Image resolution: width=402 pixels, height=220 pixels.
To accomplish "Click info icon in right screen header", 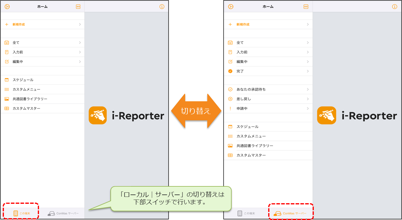I will pyautogui.click(x=395, y=7).
